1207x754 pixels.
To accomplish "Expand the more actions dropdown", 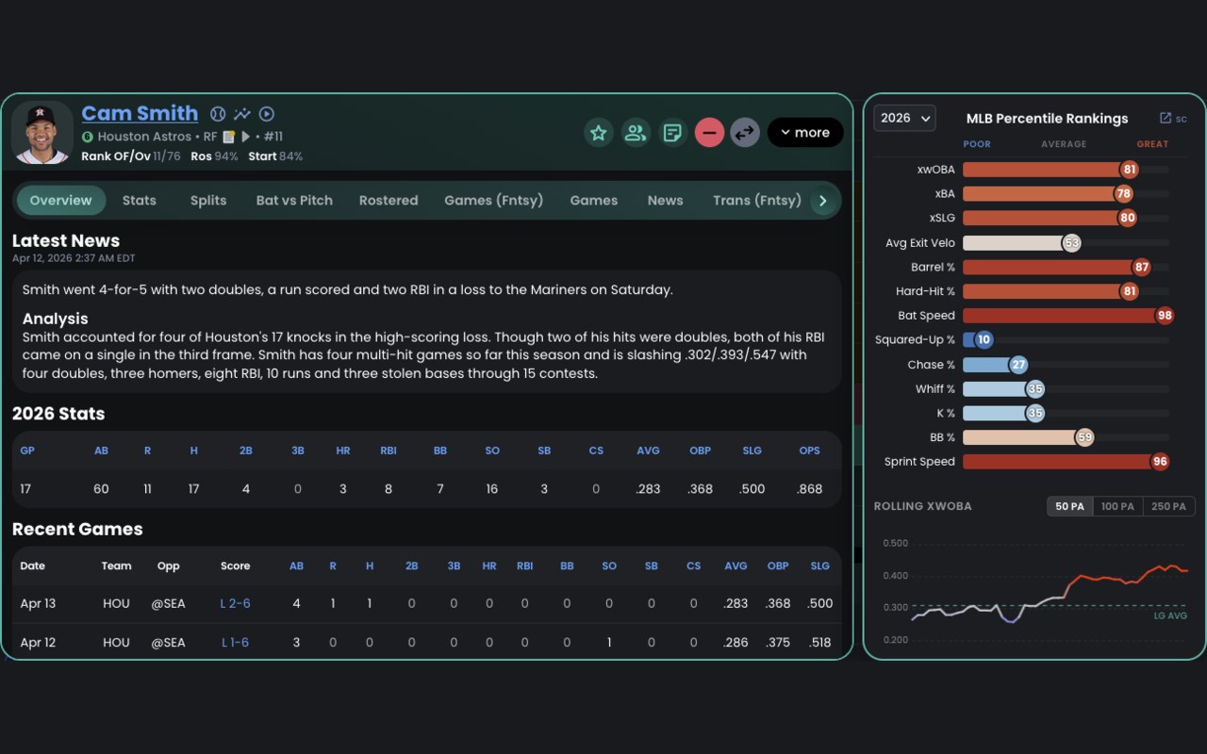I will [x=805, y=133].
